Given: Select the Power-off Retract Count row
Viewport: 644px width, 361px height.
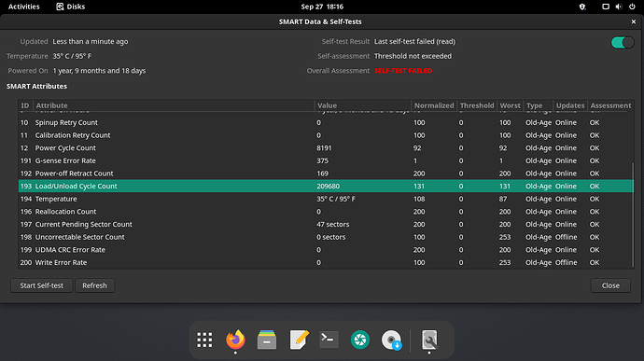Looking at the screenshot, I should pyautogui.click(x=326, y=174).
